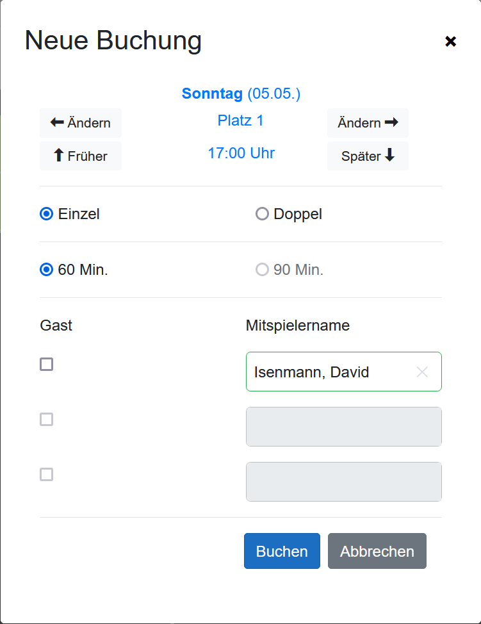Confirm the booking with Buchen

(x=282, y=551)
